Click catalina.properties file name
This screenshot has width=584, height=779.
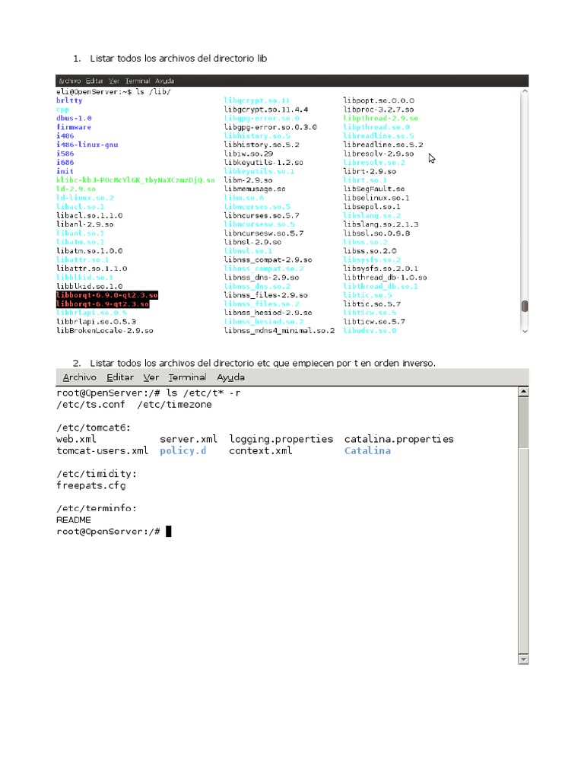pyautogui.click(x=399, y=439)
